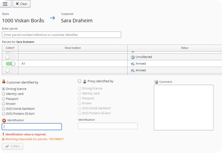
Task: Click inside the Comment text area
Action: point(183,108)
